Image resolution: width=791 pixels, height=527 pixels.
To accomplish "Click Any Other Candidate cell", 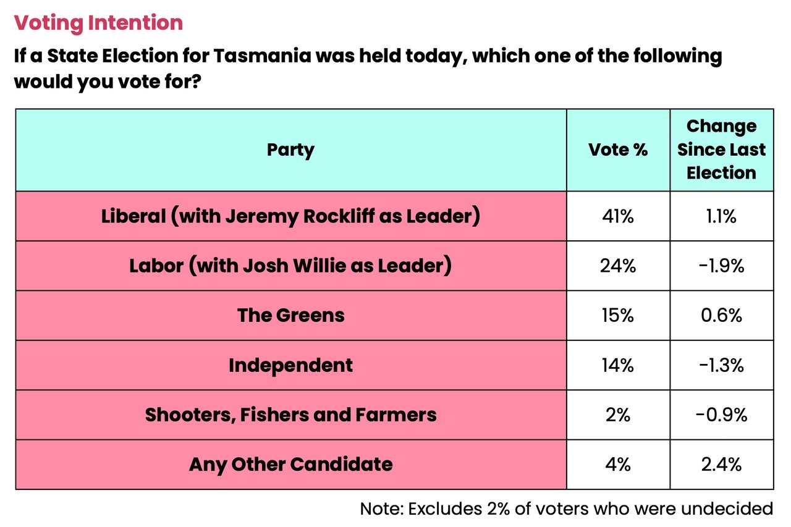I will click(290, 464).
